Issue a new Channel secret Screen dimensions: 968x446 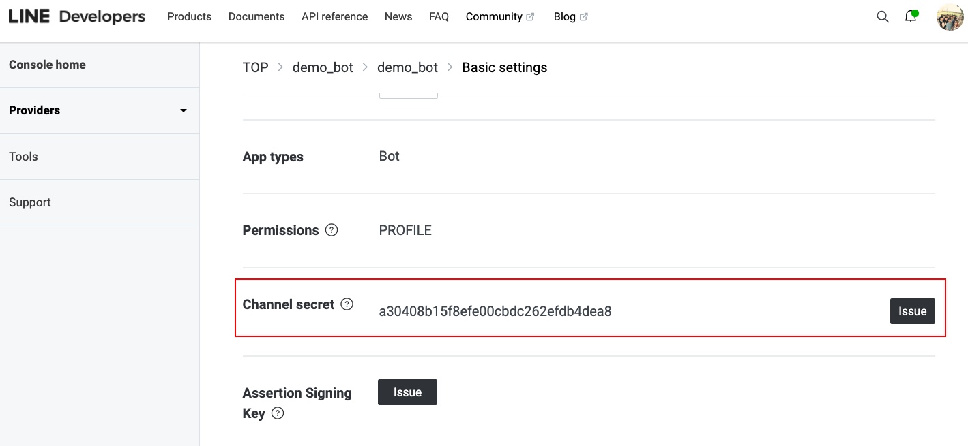point(912,311)
